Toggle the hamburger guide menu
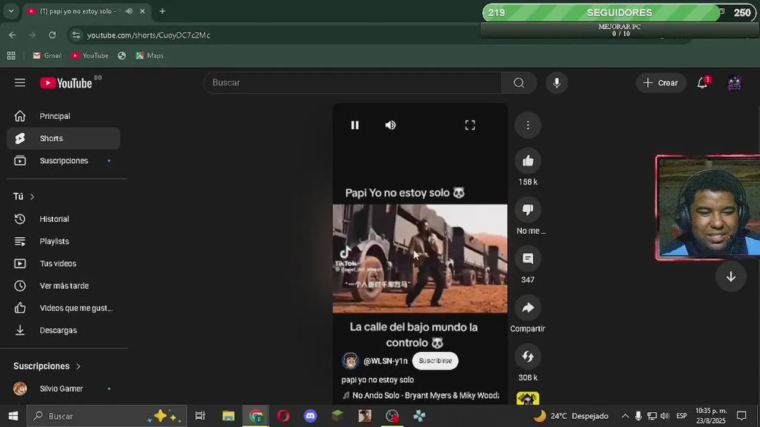 (20, 82)
